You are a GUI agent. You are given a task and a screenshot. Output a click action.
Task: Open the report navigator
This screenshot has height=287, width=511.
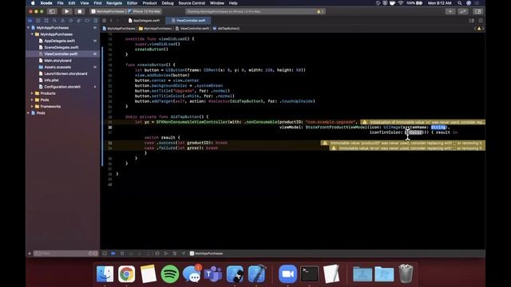(95, 21)
